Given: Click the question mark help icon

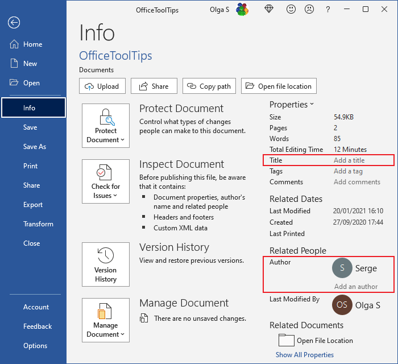Looking at the screenshot, I should point(327,10).
